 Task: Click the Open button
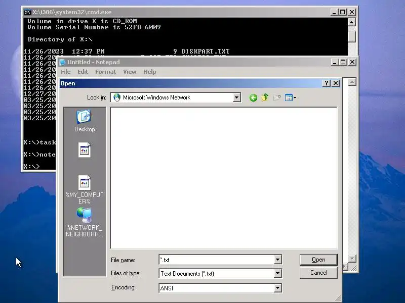(x=318, y=260)
